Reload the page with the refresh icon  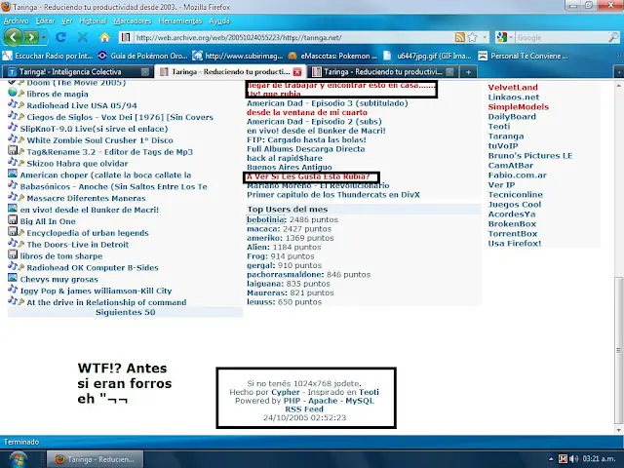[60, 37]
